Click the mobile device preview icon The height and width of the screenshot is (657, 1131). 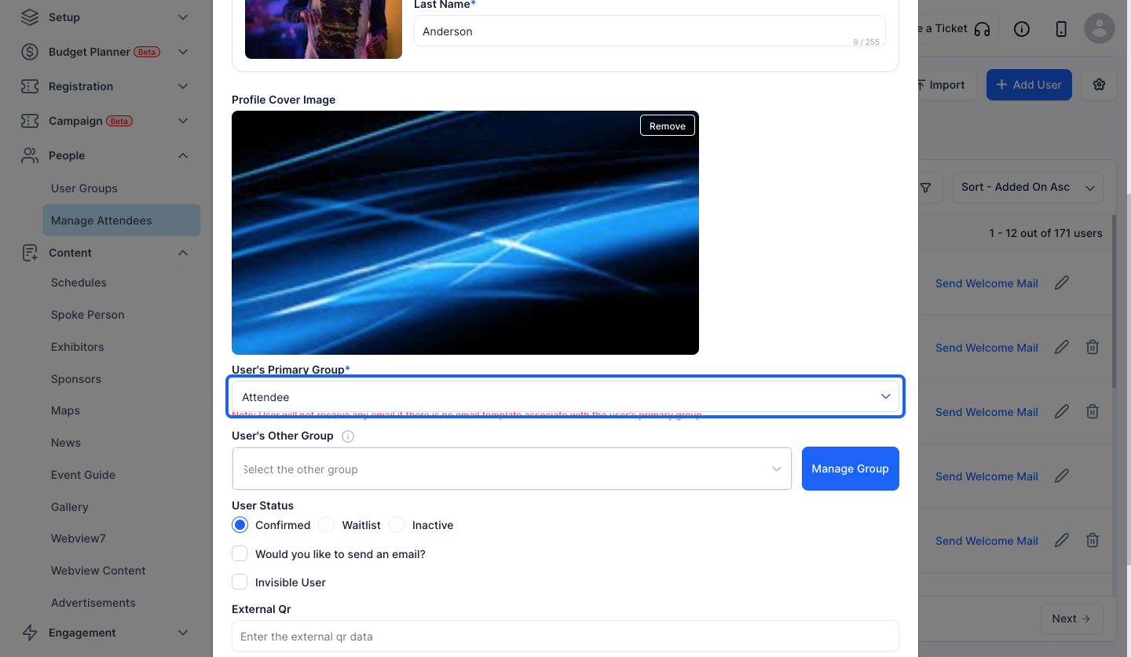coord(1061,29)
